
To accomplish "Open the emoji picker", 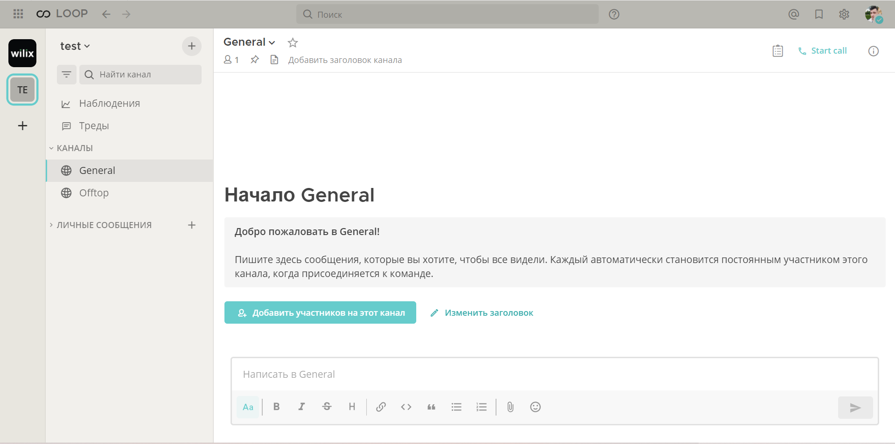I will pyautogui.click(x=535, y=407).
